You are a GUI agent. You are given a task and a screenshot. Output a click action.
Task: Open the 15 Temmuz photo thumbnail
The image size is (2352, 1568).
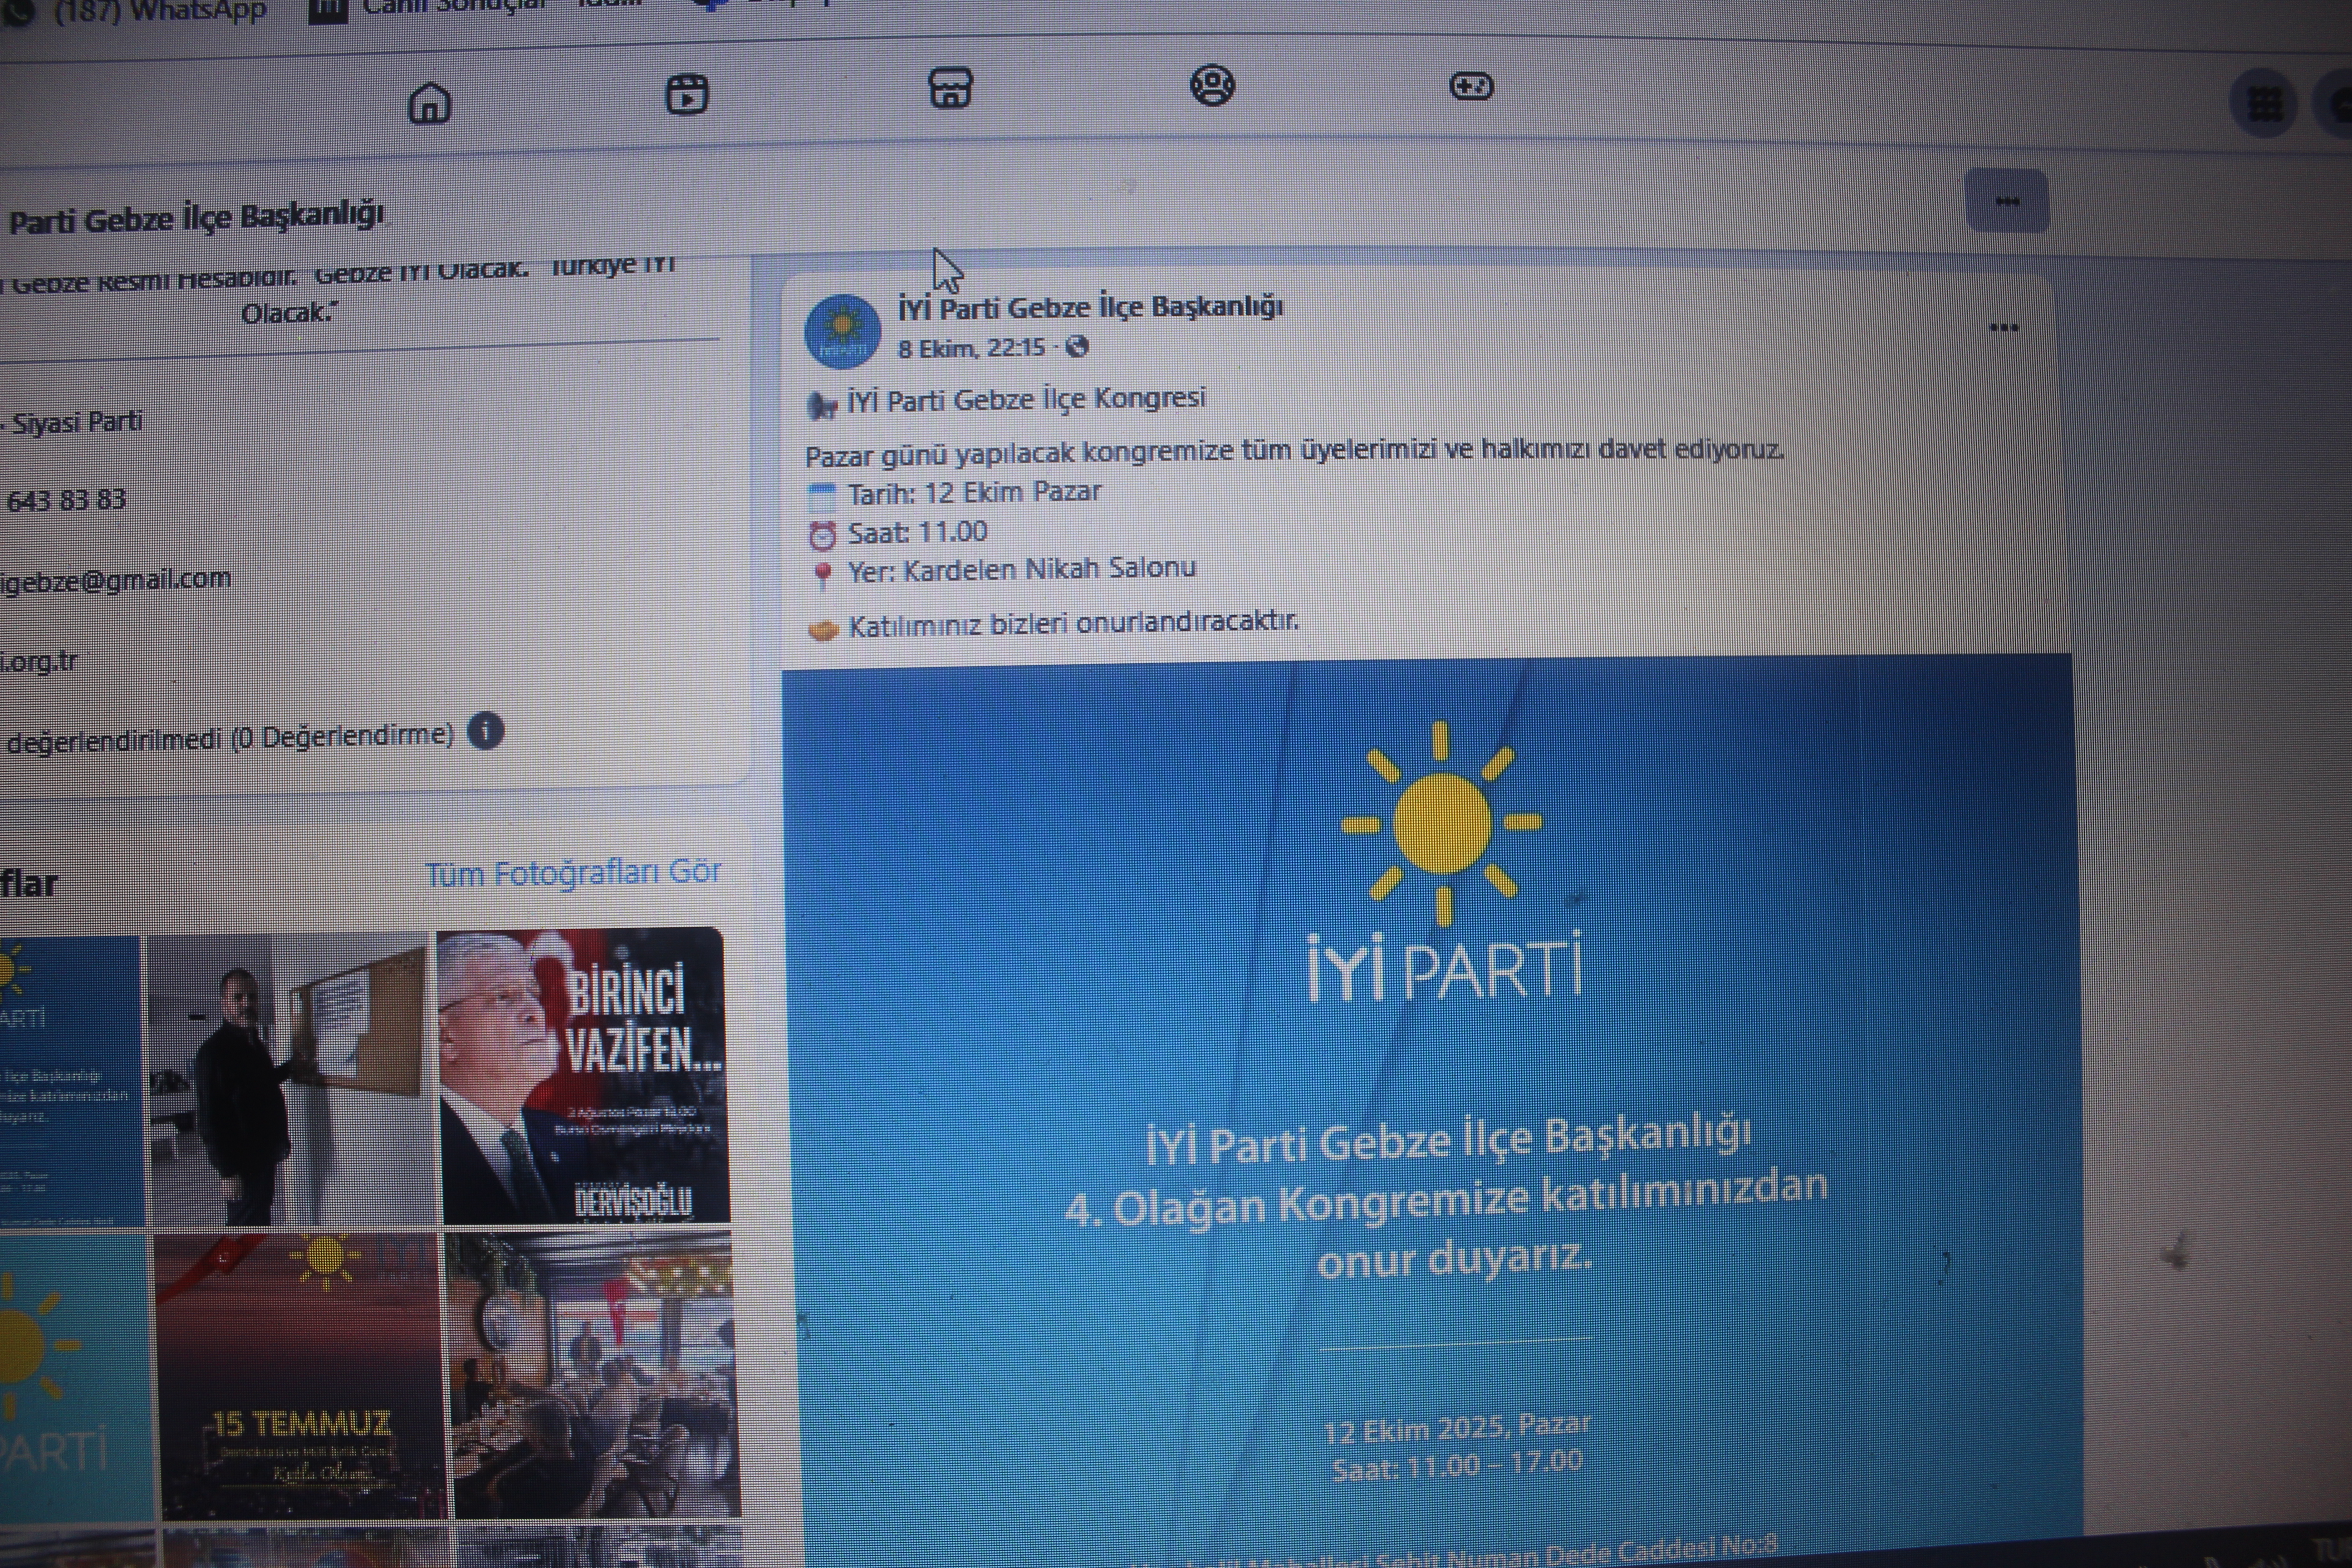(299, 1376)
